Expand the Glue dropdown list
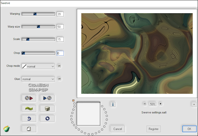This screenshot has width=198, height=136. click(38, 79)
